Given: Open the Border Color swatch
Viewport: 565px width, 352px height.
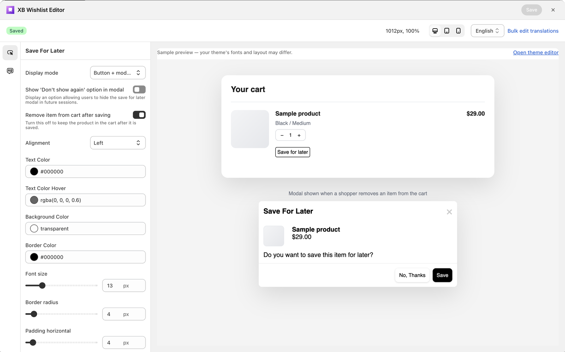Looking at the screenshot, I should [34, 257].
